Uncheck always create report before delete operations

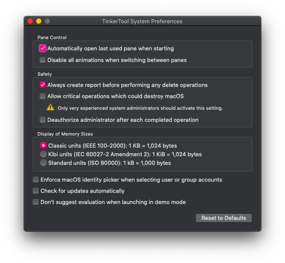[x=43, y=85]
